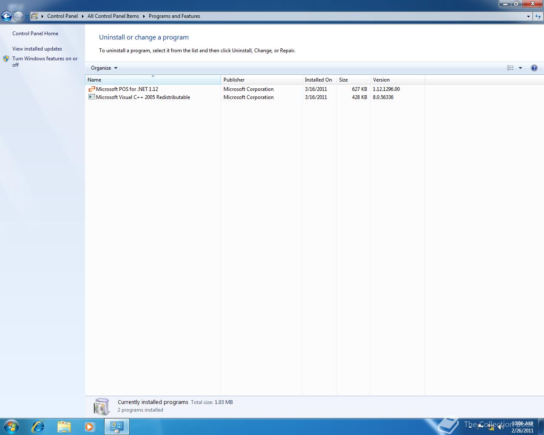Open help with the question mark icon
Viewport: 544px width, 435px height.
point(534,68)
